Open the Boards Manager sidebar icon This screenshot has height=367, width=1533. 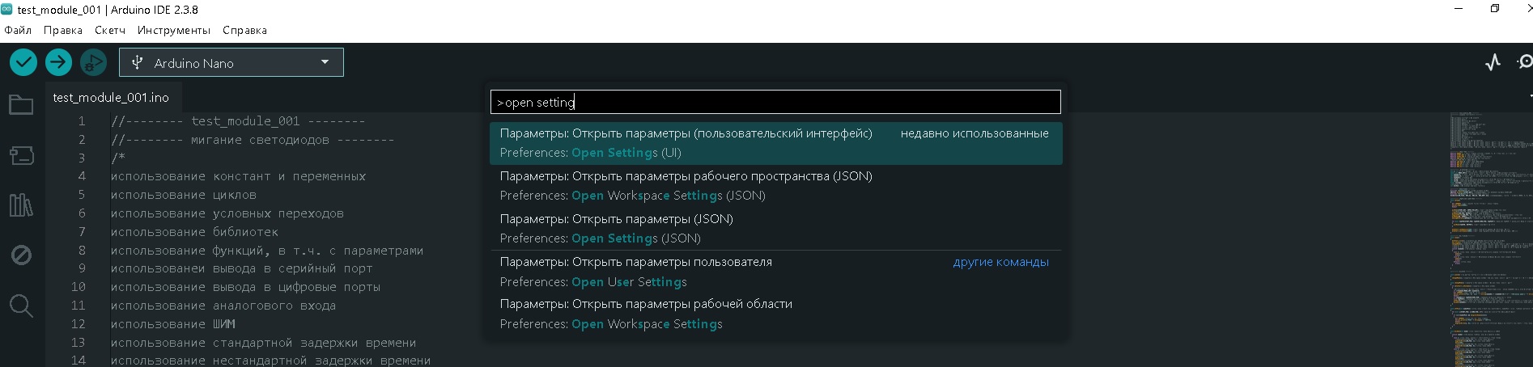(21, 155)
